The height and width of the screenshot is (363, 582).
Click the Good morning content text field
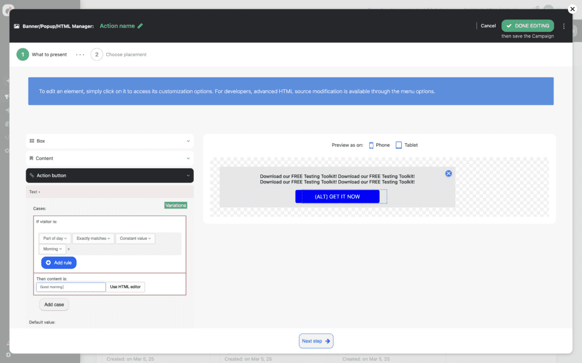(70, 287)
